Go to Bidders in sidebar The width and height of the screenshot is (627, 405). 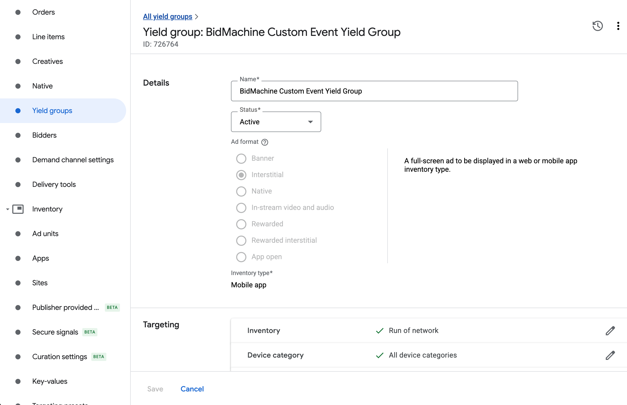pyautogui.click(x=44, y=135)
